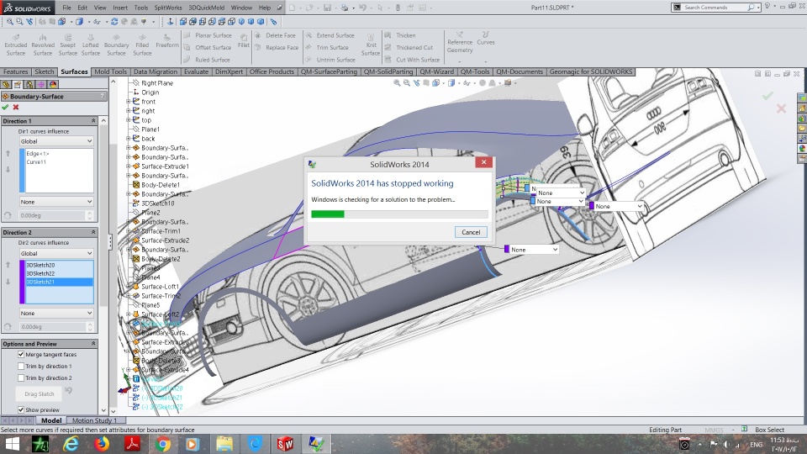The image size is (807, 454).
Task: Select Boundary Surface tool in ribbon
Action: click(x=116, y=45)
